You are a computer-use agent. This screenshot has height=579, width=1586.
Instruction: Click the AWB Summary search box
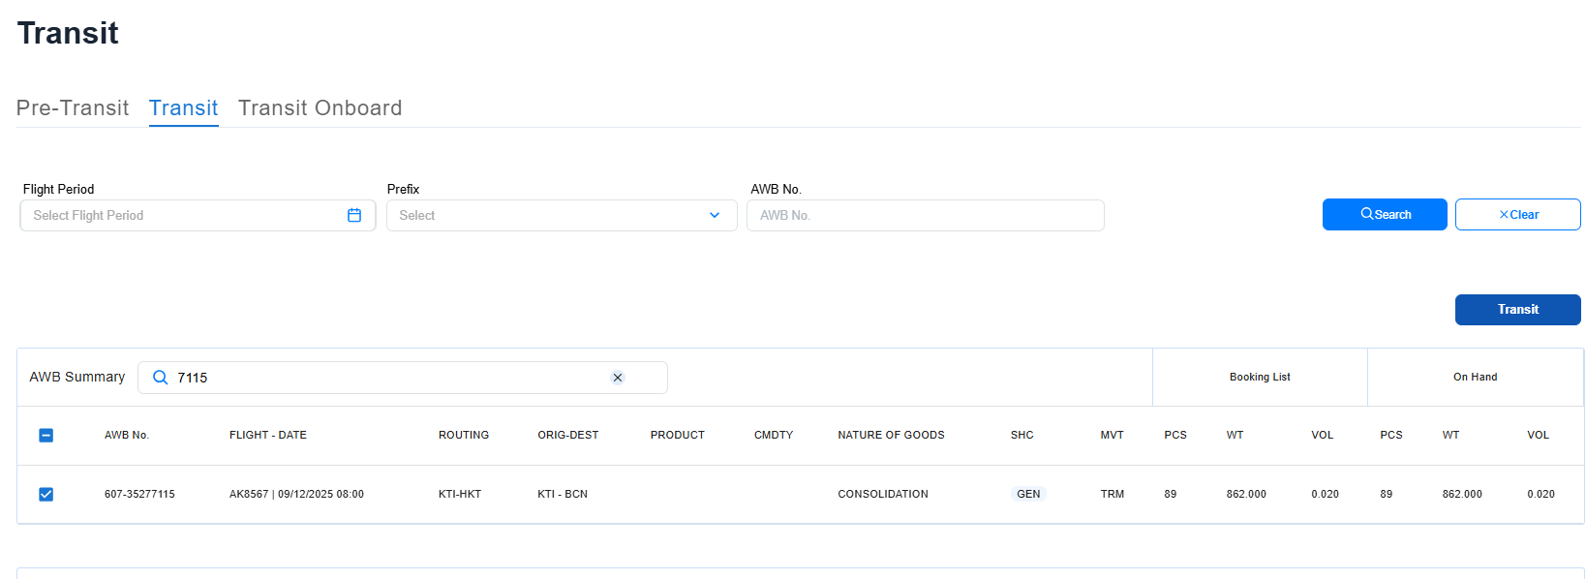tap(387, 378)
